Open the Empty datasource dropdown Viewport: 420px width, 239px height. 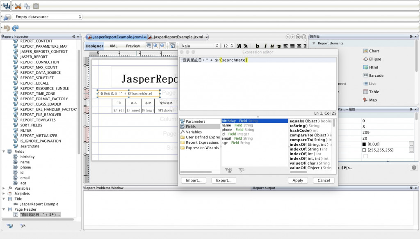(47, 17)
